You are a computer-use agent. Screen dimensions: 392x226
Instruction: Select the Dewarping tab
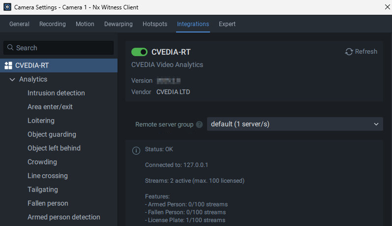point(118,24)
